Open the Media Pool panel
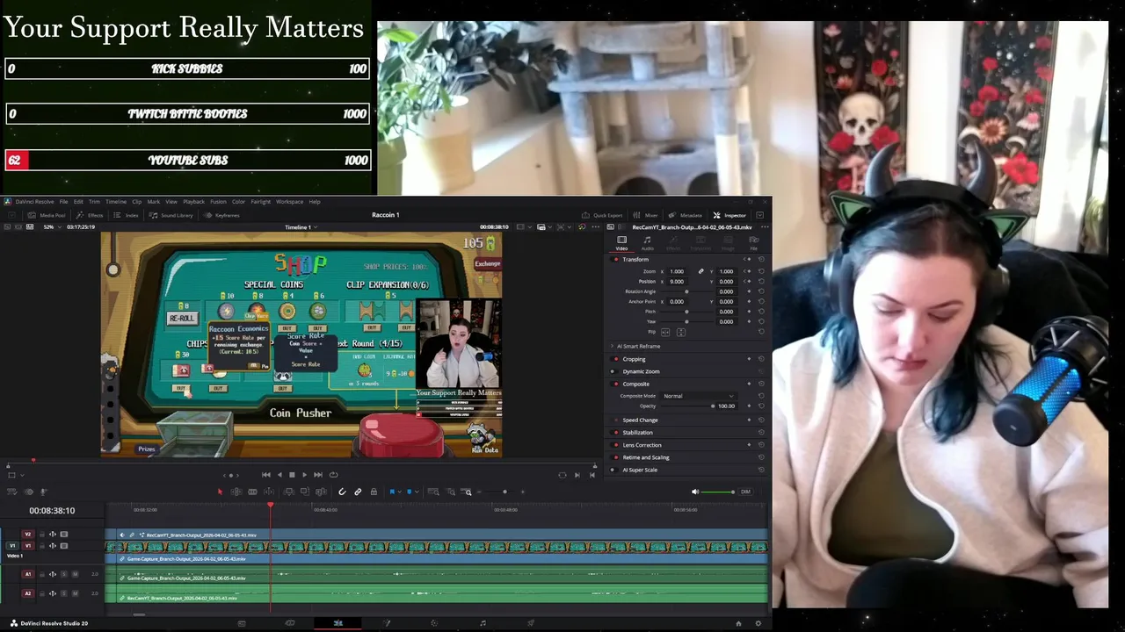Image resolution: width=1125 pixels, height=632 pixels. [x=47, y=215]
